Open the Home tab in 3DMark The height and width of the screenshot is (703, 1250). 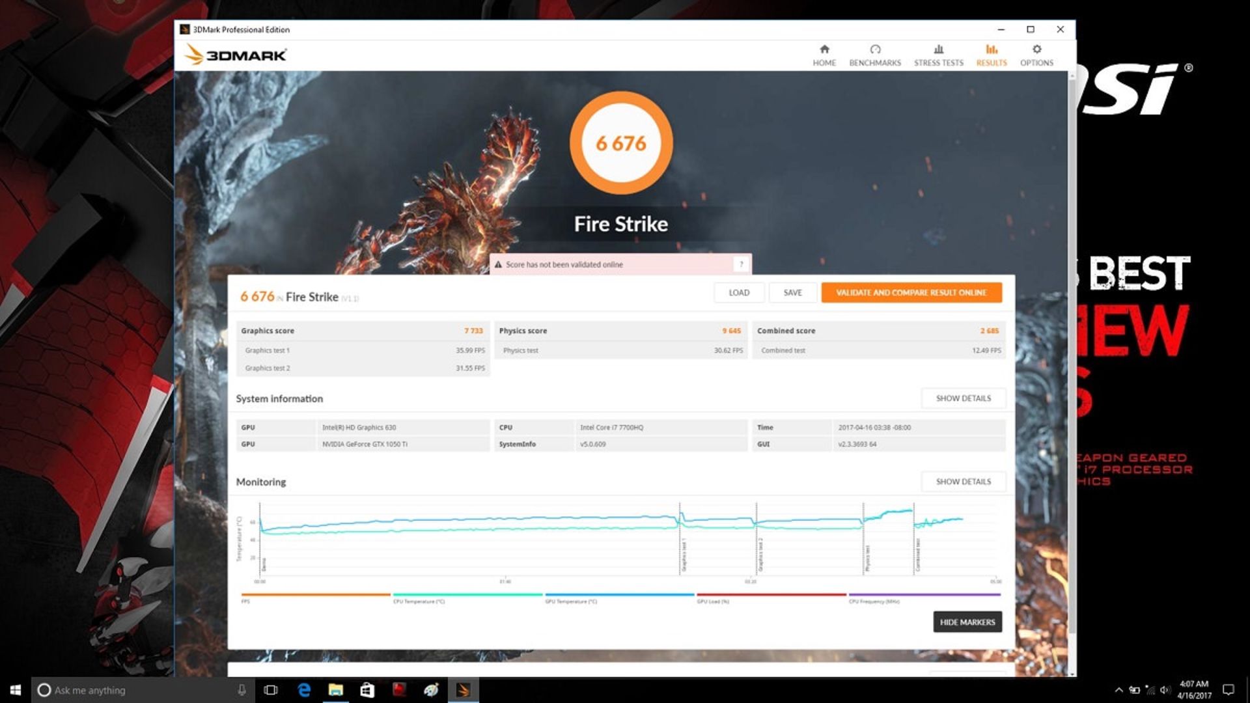point(824,55)
